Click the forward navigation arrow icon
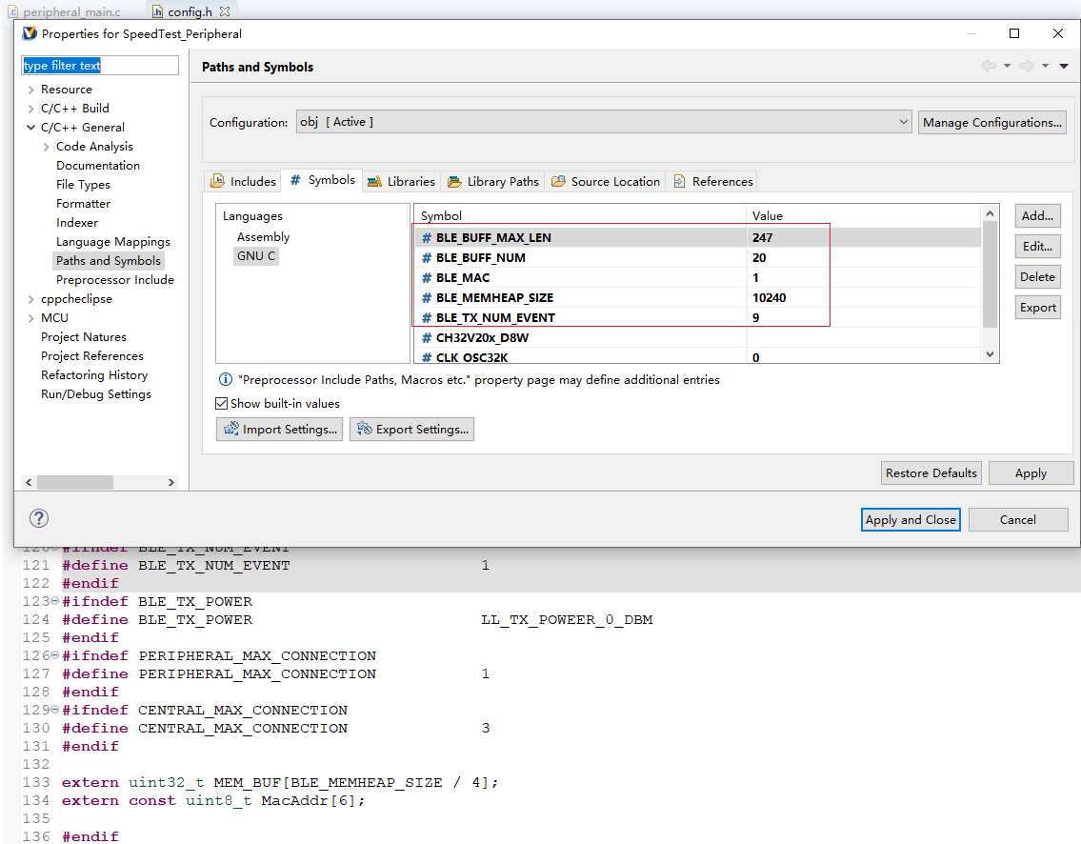This screenshot has height=844, width=1081. tap(1026, 66)
